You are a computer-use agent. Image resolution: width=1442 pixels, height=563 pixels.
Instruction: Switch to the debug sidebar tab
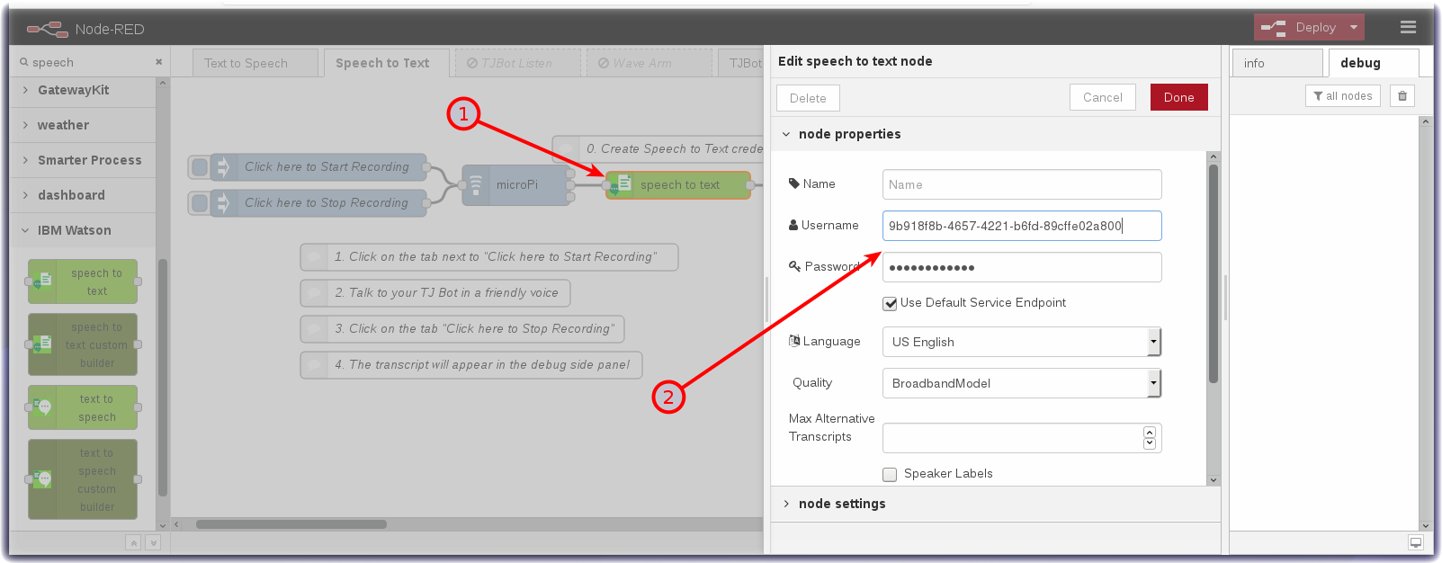point(1374,63)
